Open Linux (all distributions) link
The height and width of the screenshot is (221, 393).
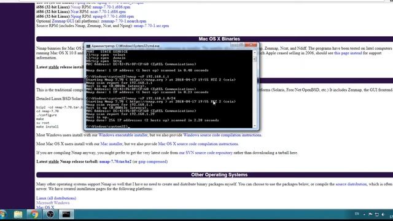pos(56,198)
